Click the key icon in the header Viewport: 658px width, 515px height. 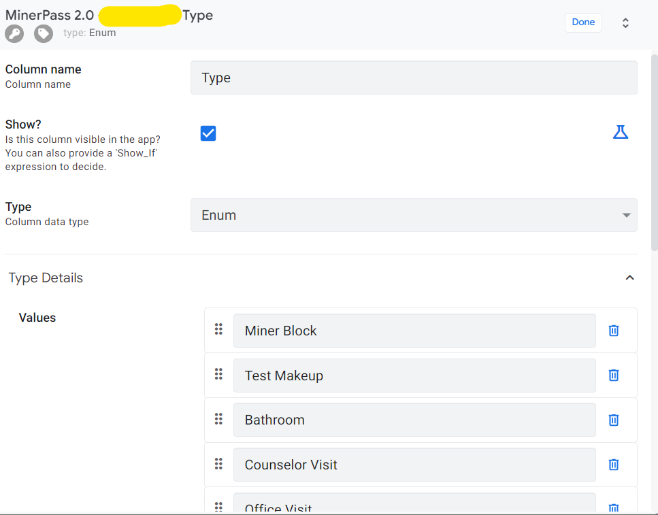point(14,33)
